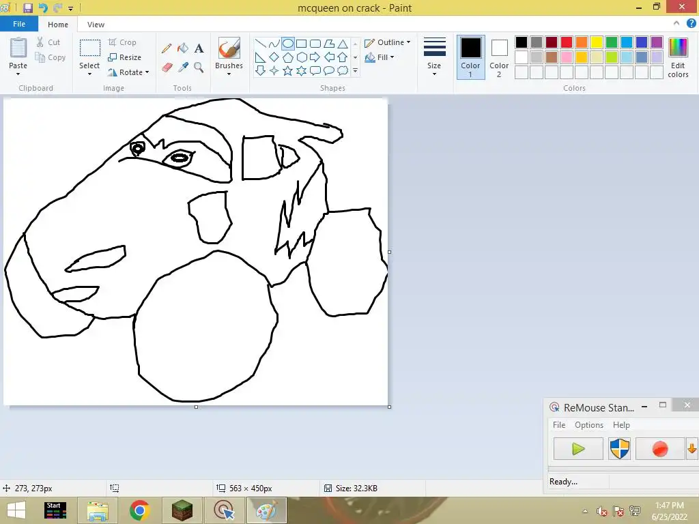
Task: Open the Rotate dropdown
Action: pyautogui.click(x=128, y=72)
